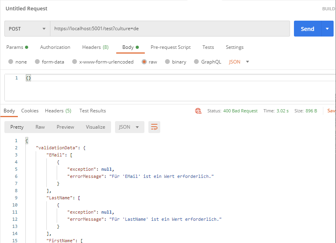The image size is (336, 243).
Task: Click the 400 Bad Request status text
Action: point(240,111)
